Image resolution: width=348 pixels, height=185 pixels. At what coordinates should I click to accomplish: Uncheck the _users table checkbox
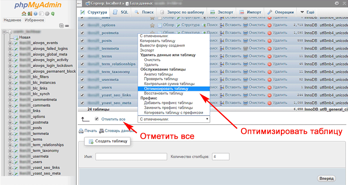[82, 87]
